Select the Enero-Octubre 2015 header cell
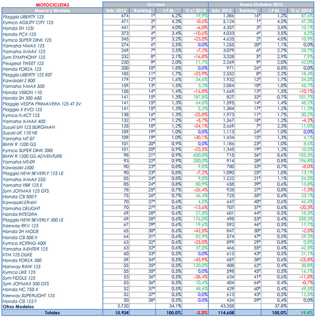 click(261, 5)
